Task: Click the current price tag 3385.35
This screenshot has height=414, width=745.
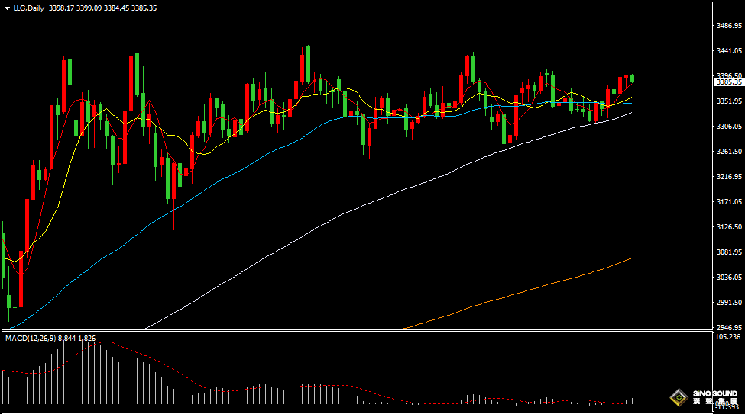Action: (x=729, y=82)
